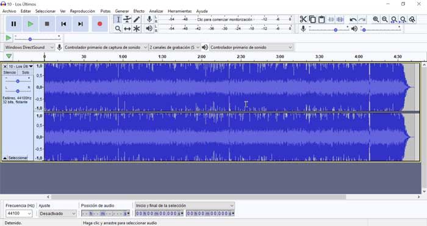Undo the last action
This screenshot has height=226, width=427.
[353, 19]
